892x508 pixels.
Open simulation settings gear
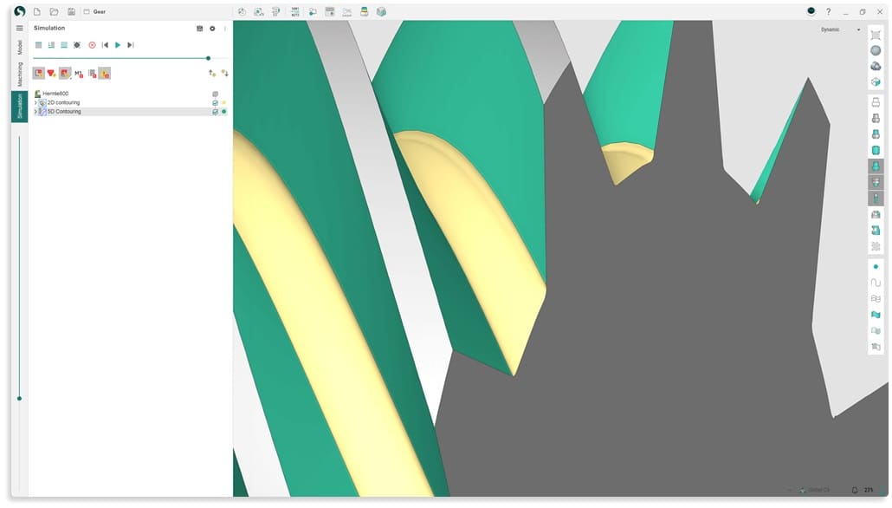pos(212,29)
